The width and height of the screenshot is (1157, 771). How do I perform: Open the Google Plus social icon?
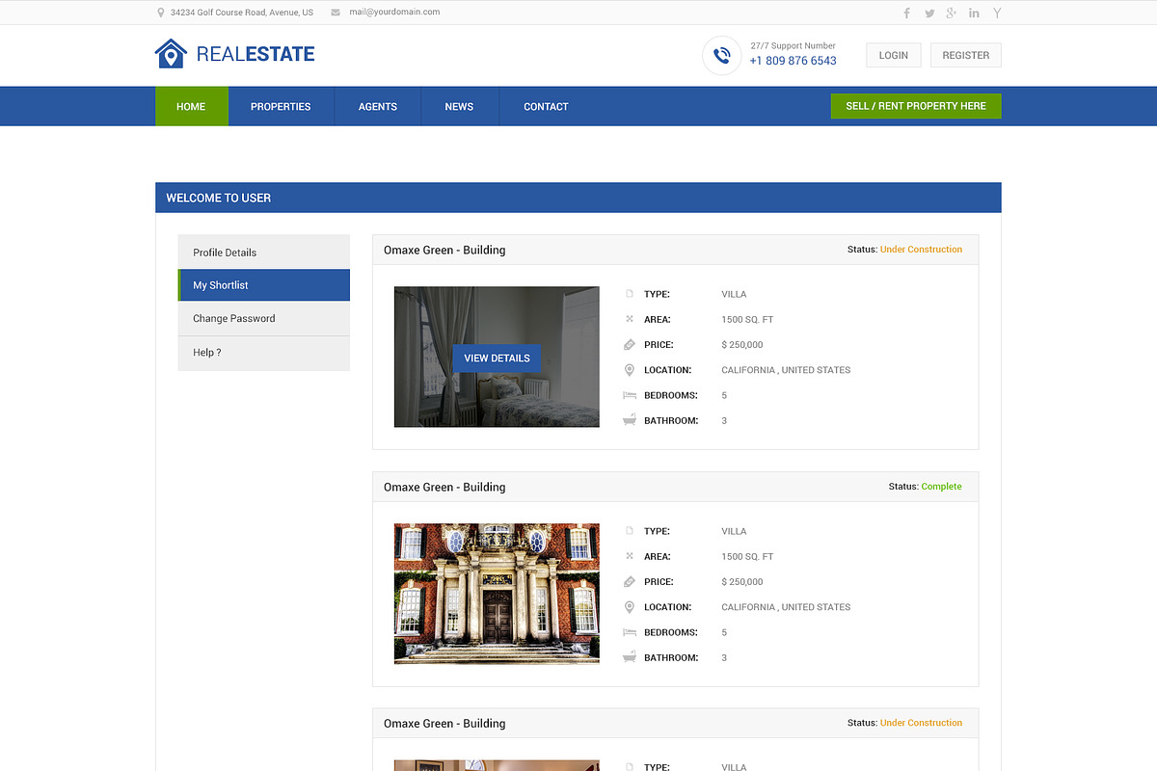pos(952,13)
